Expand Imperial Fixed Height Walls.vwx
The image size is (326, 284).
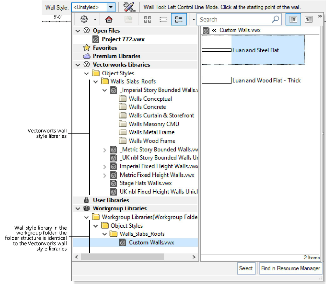pyautogui.click(x=105, y=167)
